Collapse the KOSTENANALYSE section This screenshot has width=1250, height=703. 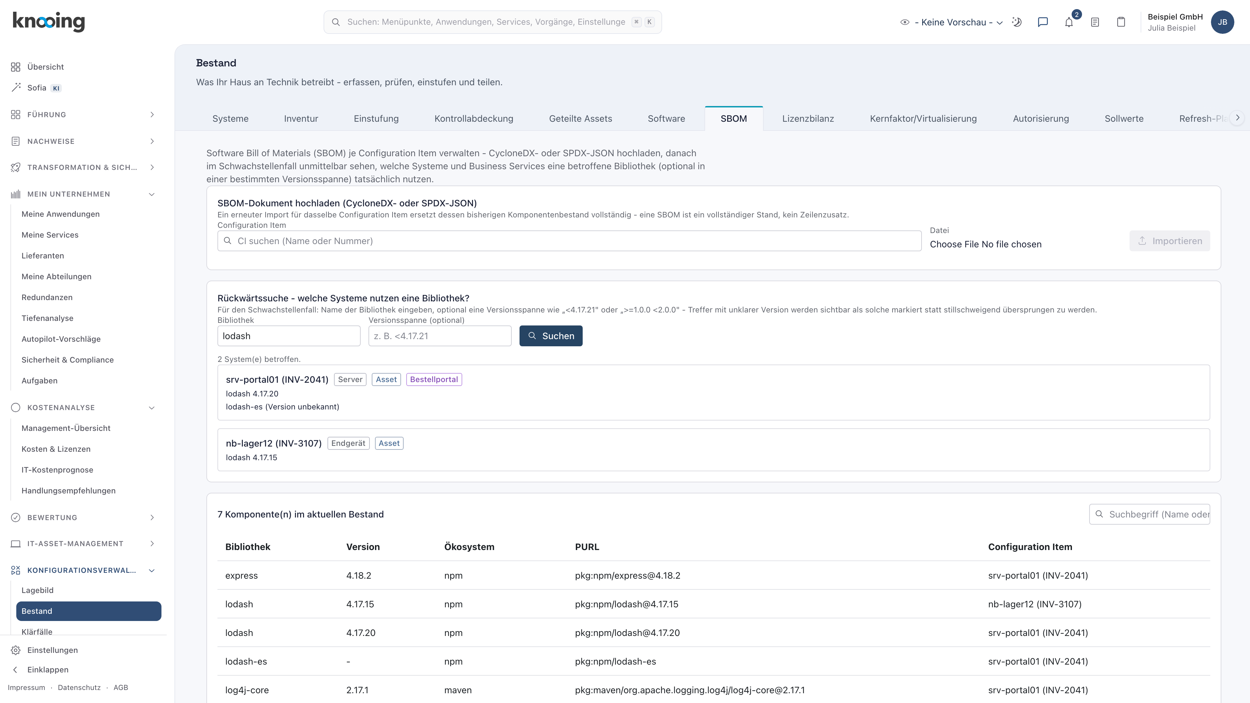click(x=82, y=407)
